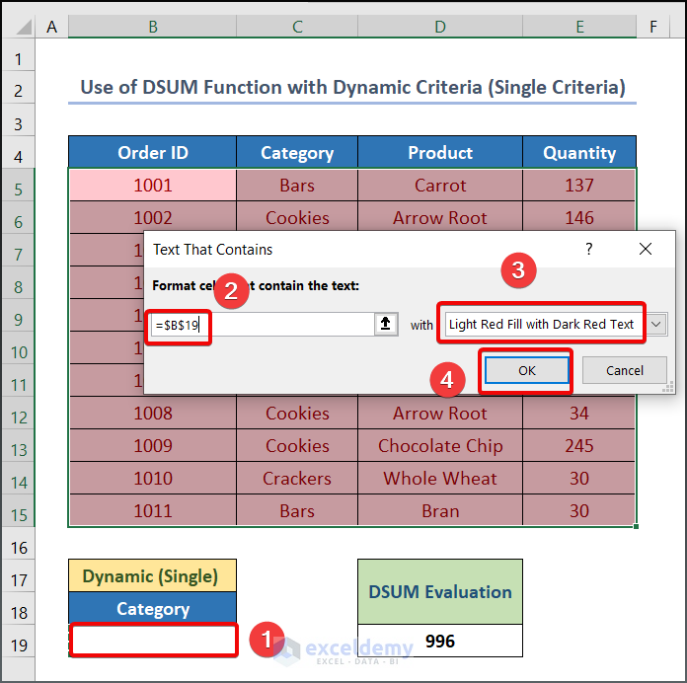Click the quantity cell 137
Image resolution: width=687 pixels, height=683 pixels.
point(578,186)
